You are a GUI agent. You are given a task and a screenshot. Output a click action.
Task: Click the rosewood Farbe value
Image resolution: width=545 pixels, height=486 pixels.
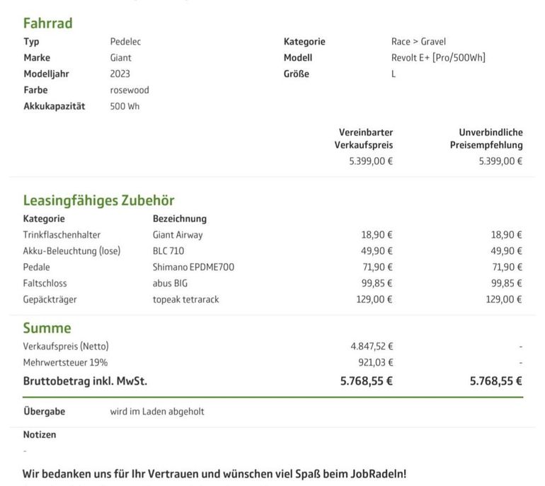point(130,90)
